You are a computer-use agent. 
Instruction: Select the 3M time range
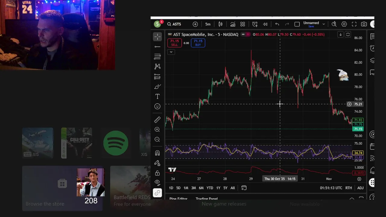tap(194, 188)
